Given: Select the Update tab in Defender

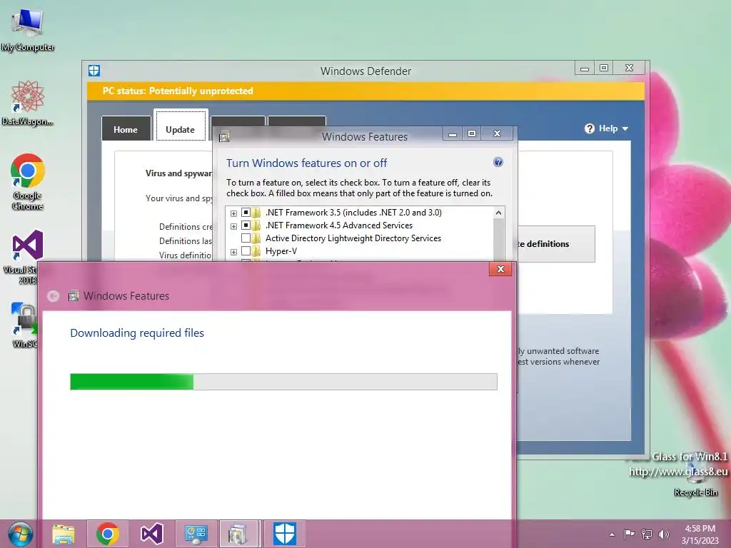Looking at the screenshot, I should point(181,126).
